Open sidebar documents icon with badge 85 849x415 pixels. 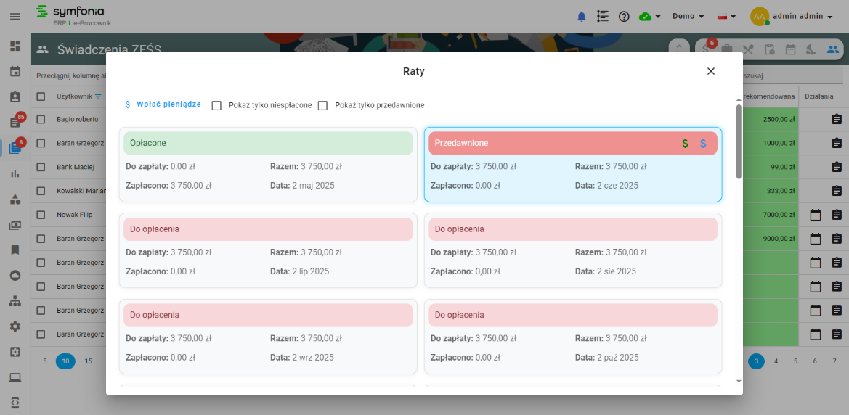[x=15, y=123]
